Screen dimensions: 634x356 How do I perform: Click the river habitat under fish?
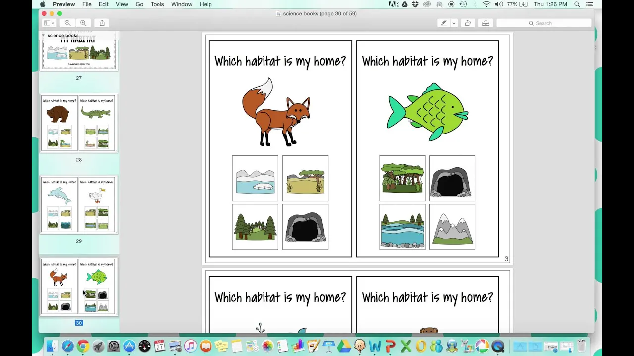click(402, 227)
